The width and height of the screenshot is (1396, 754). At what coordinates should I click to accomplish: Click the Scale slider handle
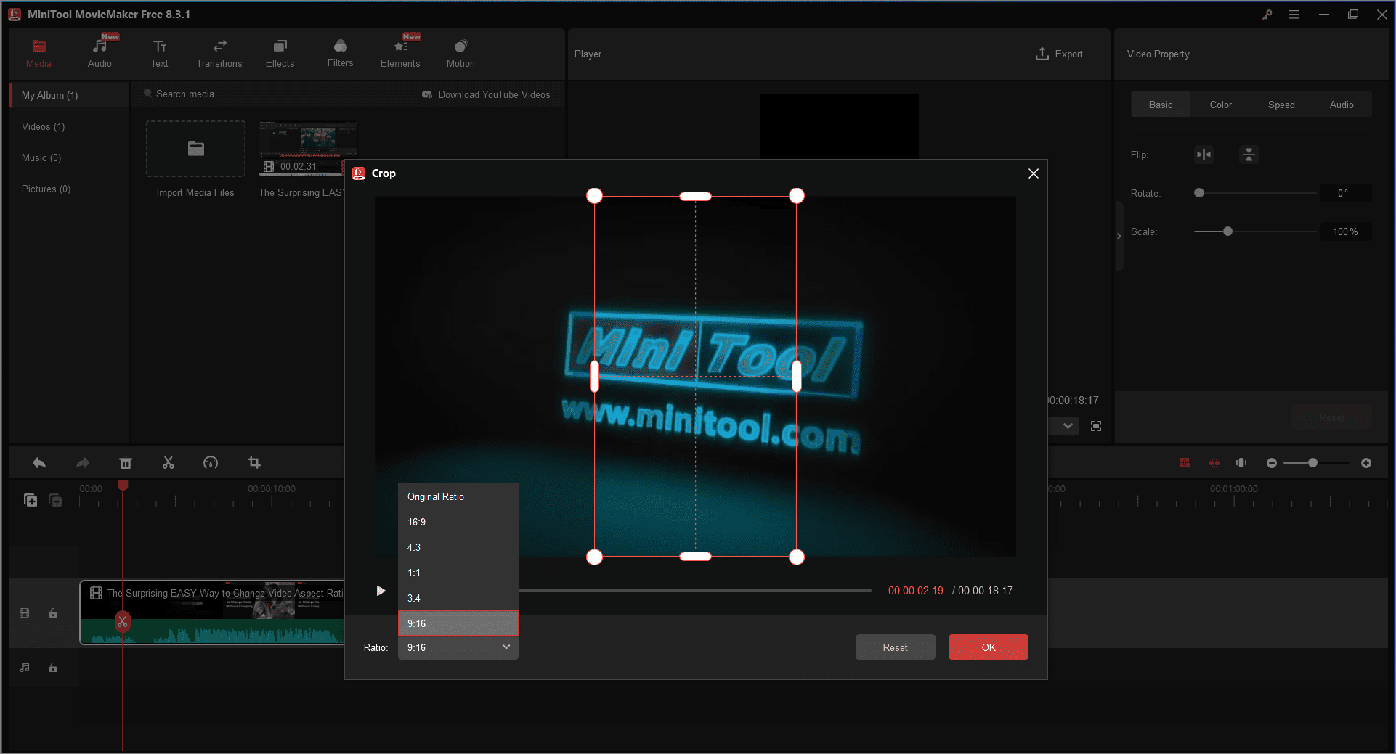(x=1227, y=231)
